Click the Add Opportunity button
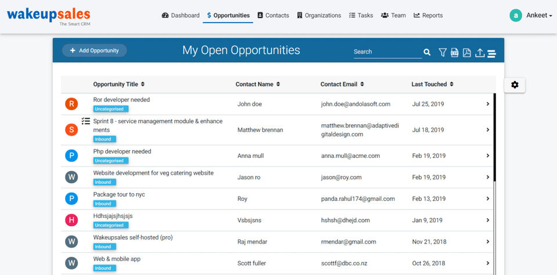 [95, 50]
